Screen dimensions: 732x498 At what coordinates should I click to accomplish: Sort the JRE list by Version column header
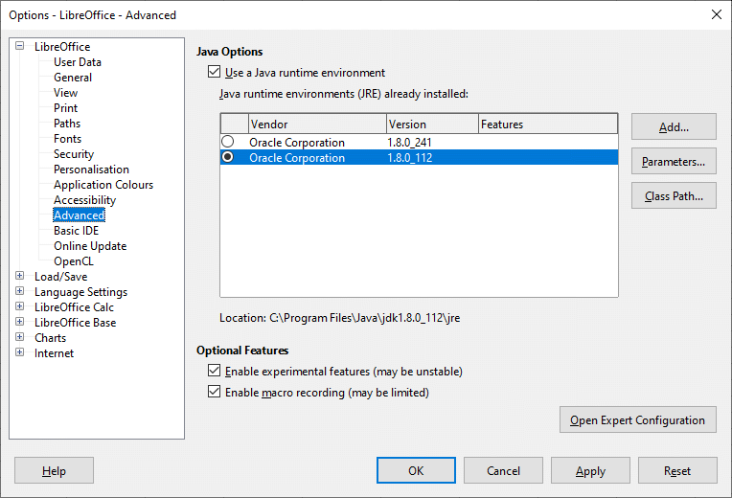click(431, 124)
